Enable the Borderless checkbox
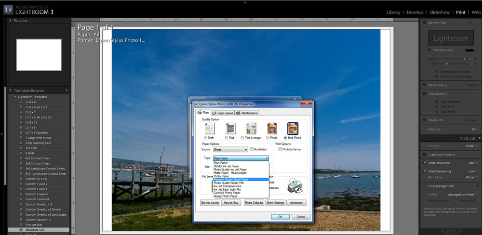Viewport: 482px width, 235px height. 252,150
